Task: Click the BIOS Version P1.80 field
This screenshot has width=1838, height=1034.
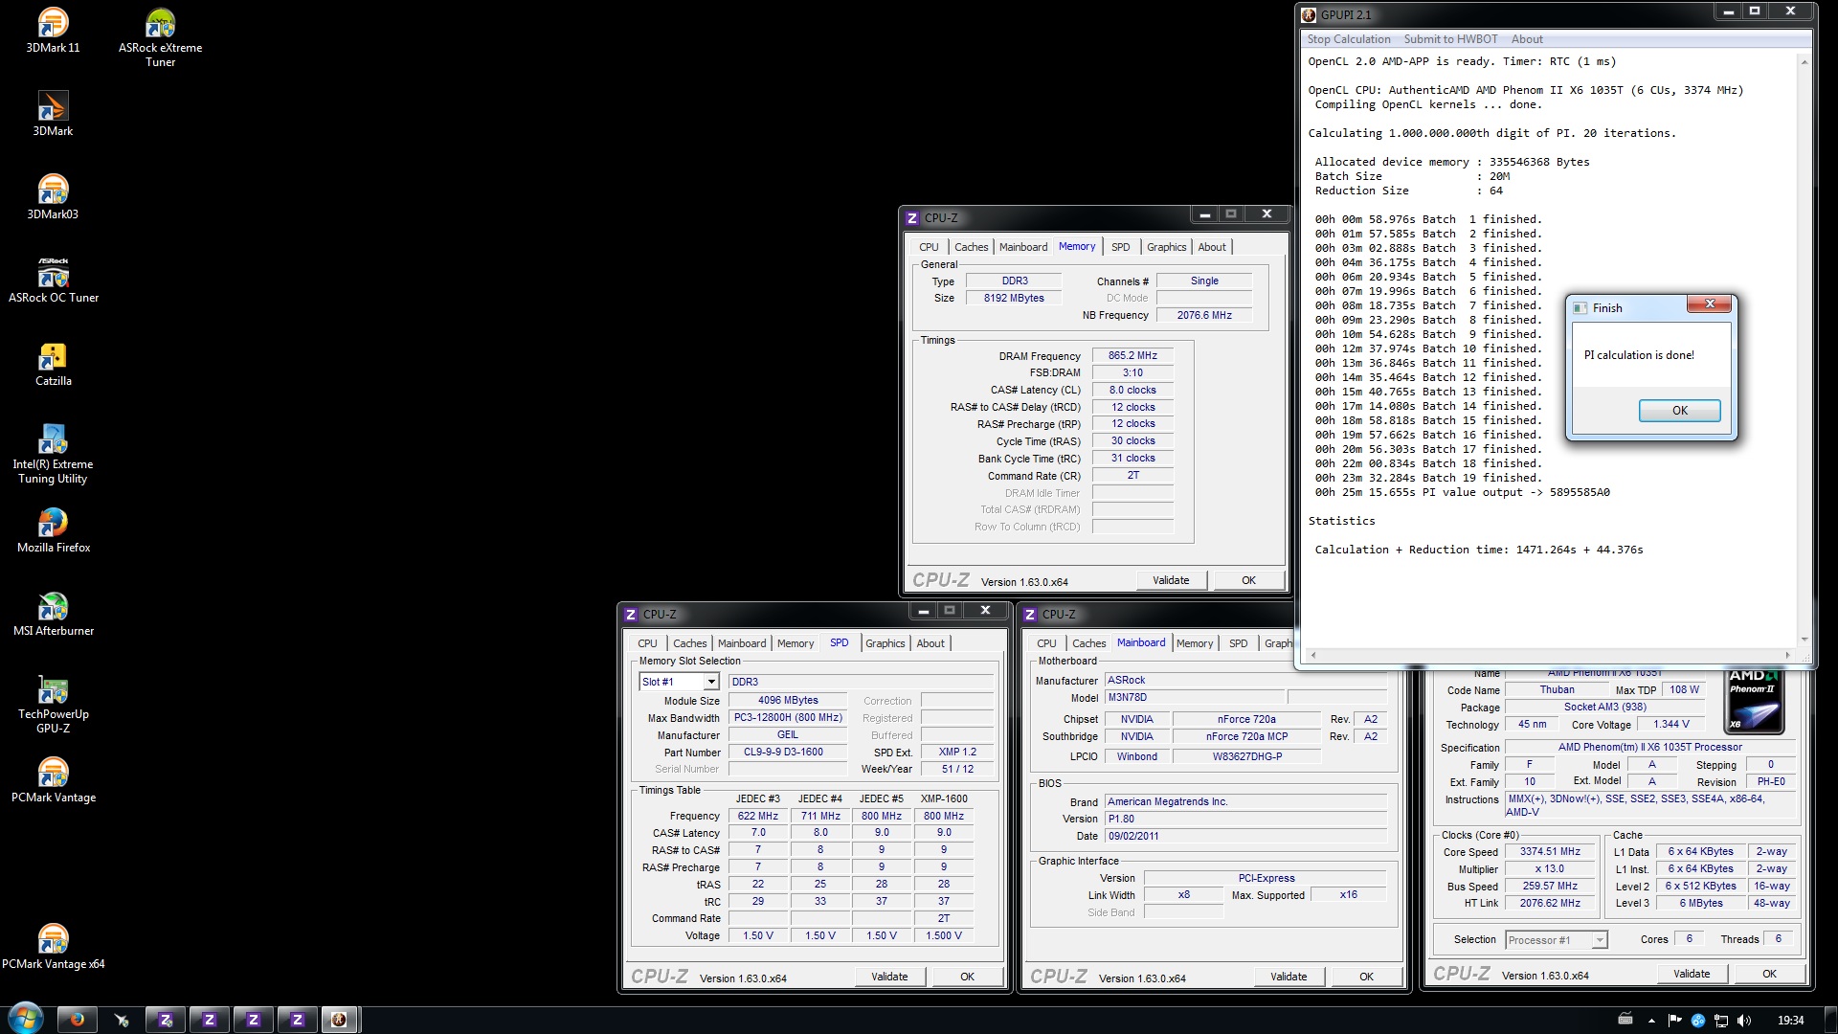Action: point(1246,820)
